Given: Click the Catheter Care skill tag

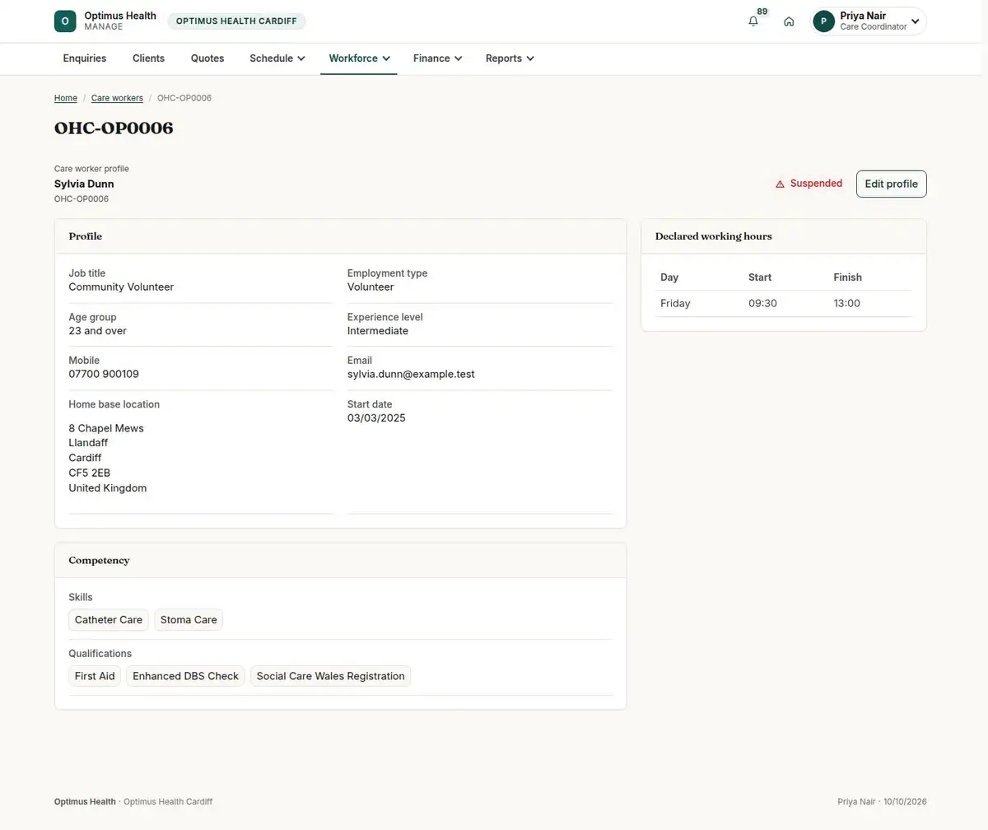Looking at the screenshot, I should point(109,620).
